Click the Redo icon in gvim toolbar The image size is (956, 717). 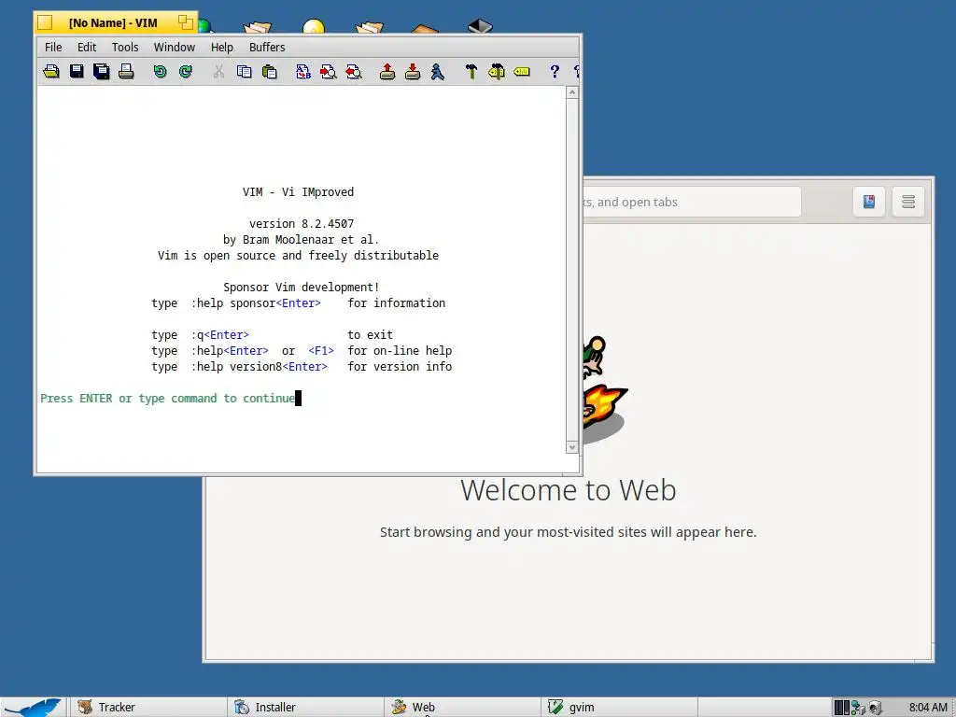(186, 71)
